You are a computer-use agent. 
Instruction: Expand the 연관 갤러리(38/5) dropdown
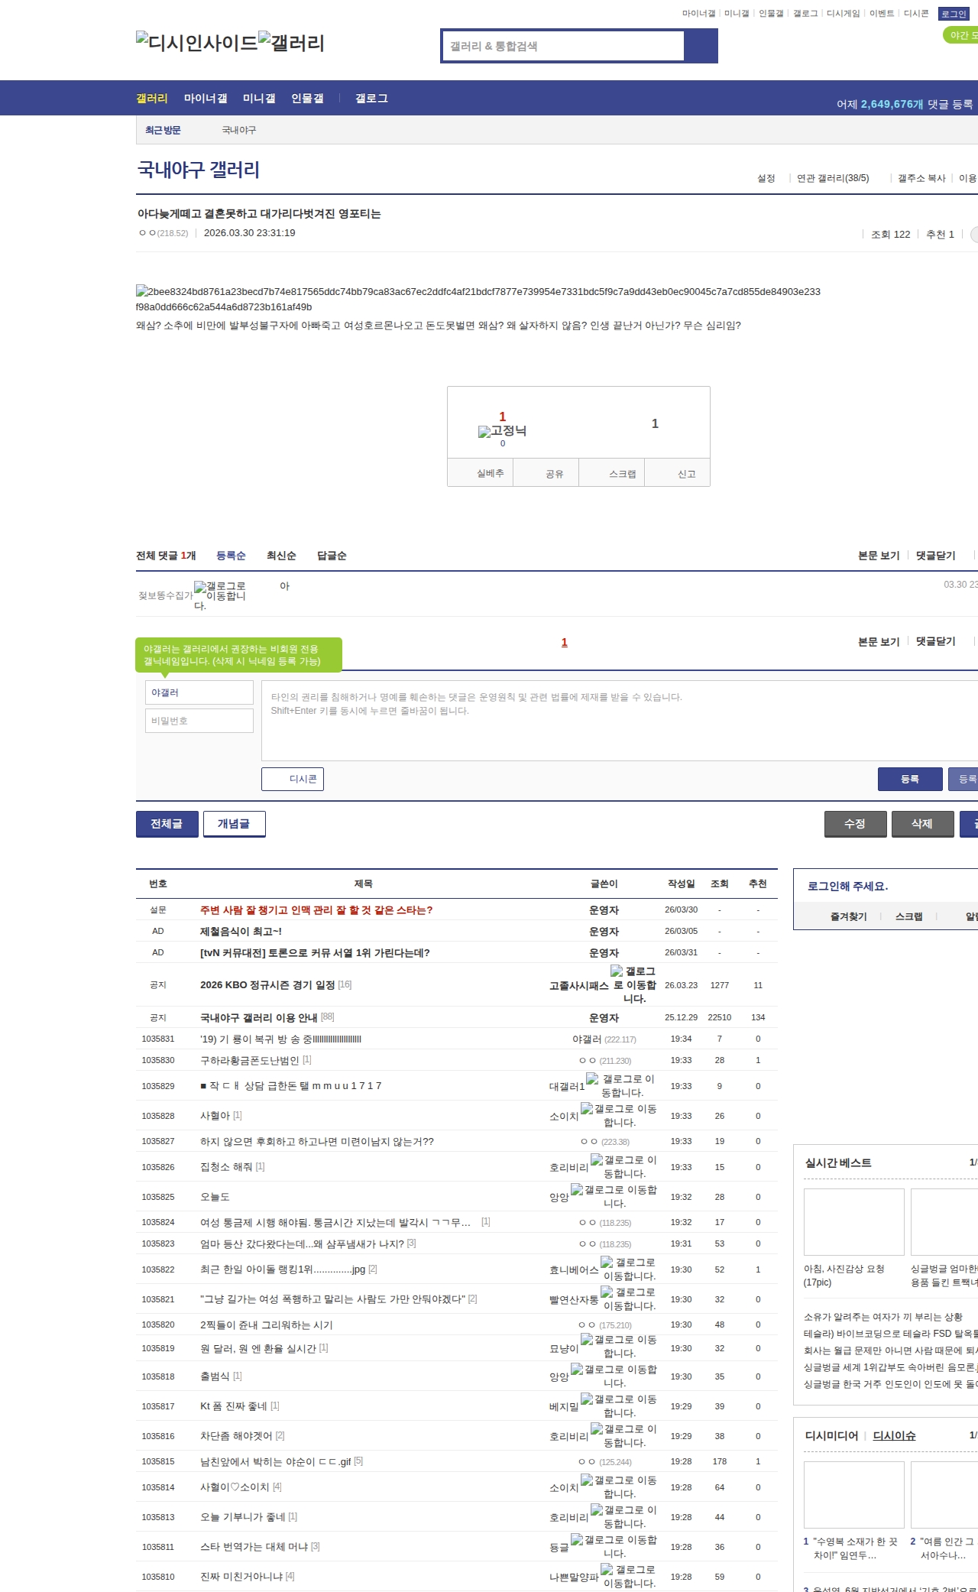pyautogui.click(x=833, y=178)
